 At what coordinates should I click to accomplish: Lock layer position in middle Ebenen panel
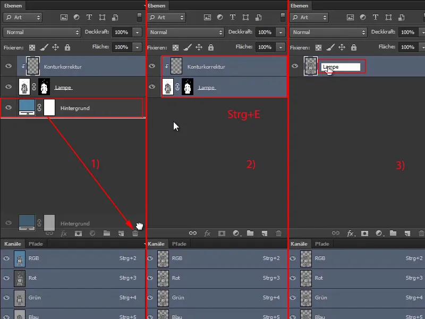pos(199,47)
